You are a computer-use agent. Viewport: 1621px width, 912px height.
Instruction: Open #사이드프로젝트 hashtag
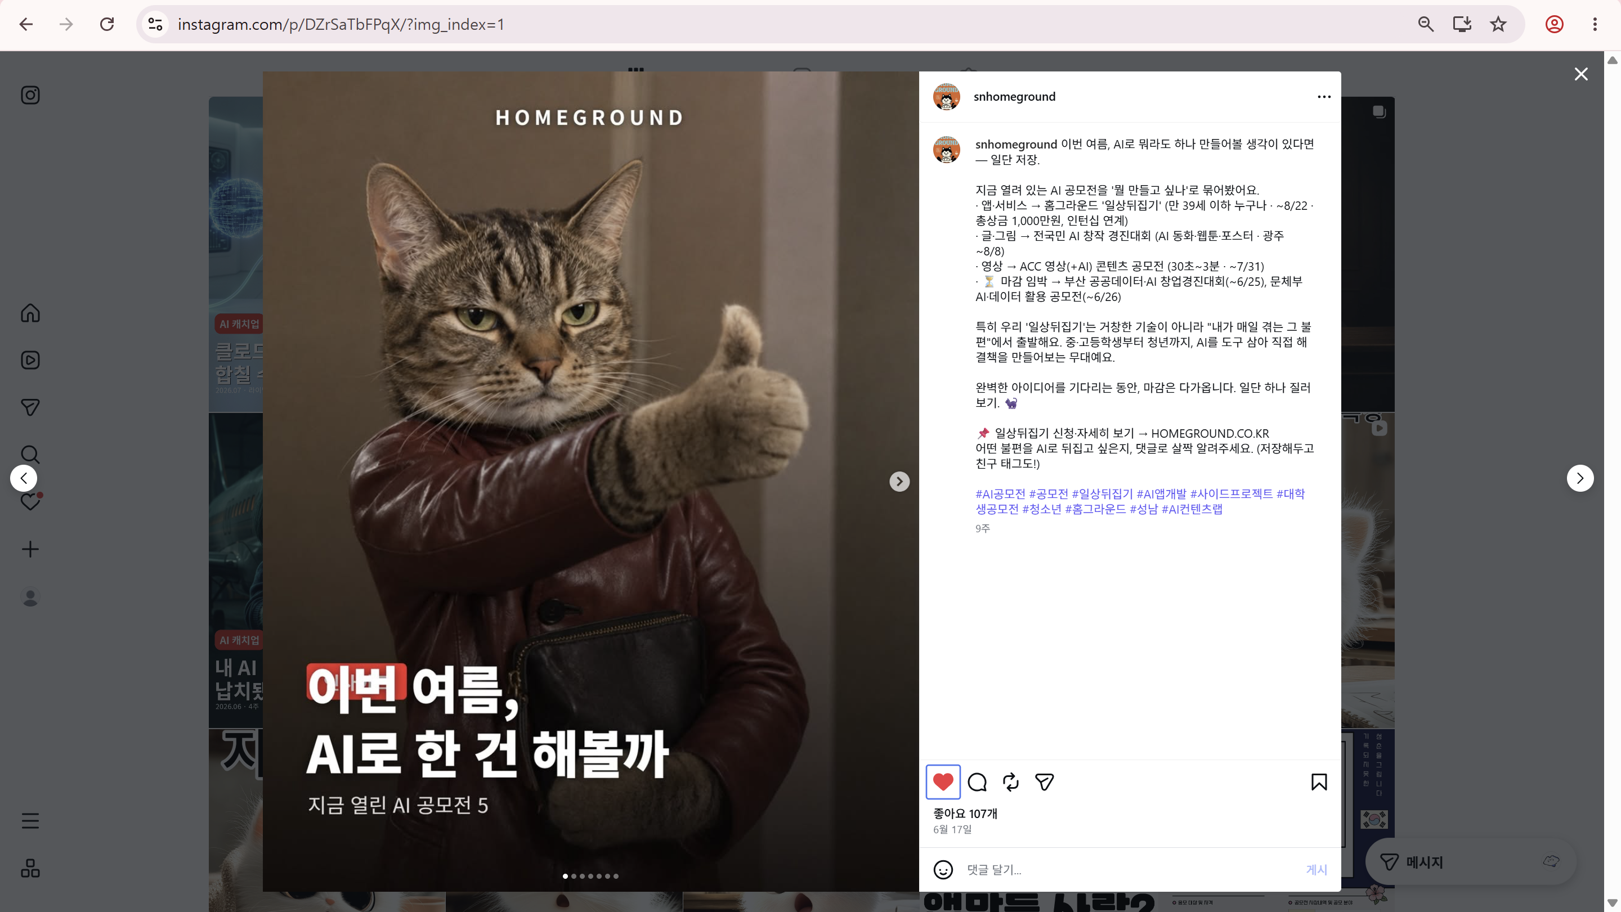point(1231,494)
